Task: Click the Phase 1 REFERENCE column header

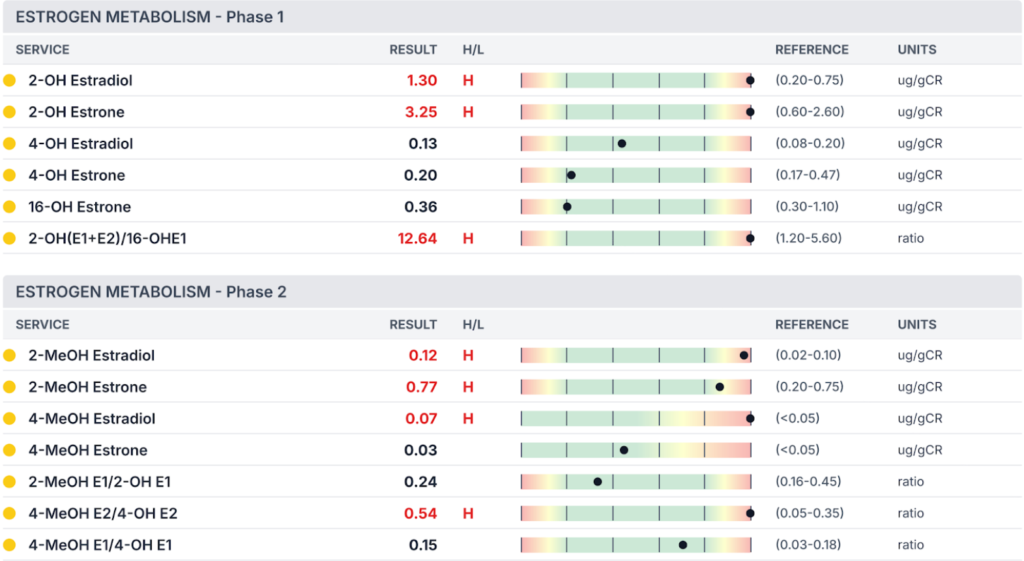Action: [812, 50]
